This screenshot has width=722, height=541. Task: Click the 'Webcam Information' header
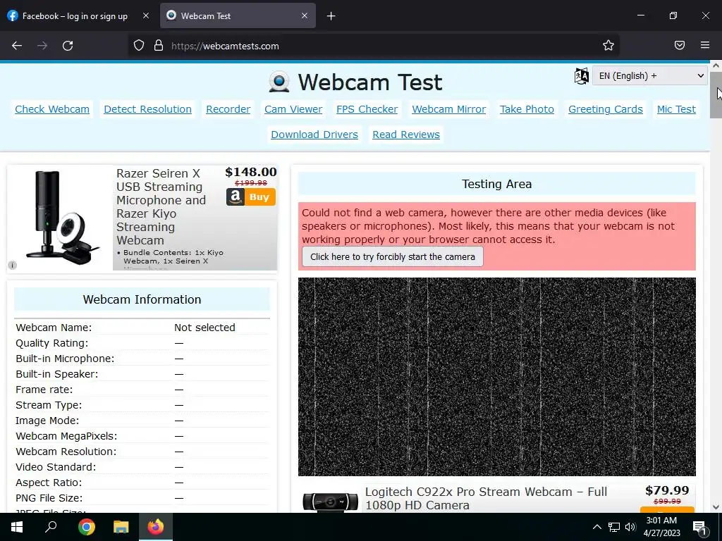point(142,299)
